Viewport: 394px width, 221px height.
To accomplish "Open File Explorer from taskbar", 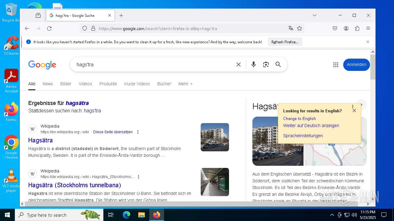I will tap(141, 215).
